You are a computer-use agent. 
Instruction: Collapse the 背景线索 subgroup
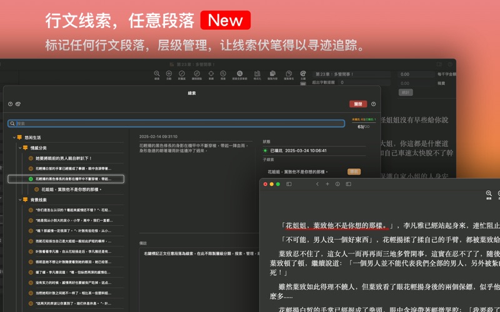[x=20, y=200]
